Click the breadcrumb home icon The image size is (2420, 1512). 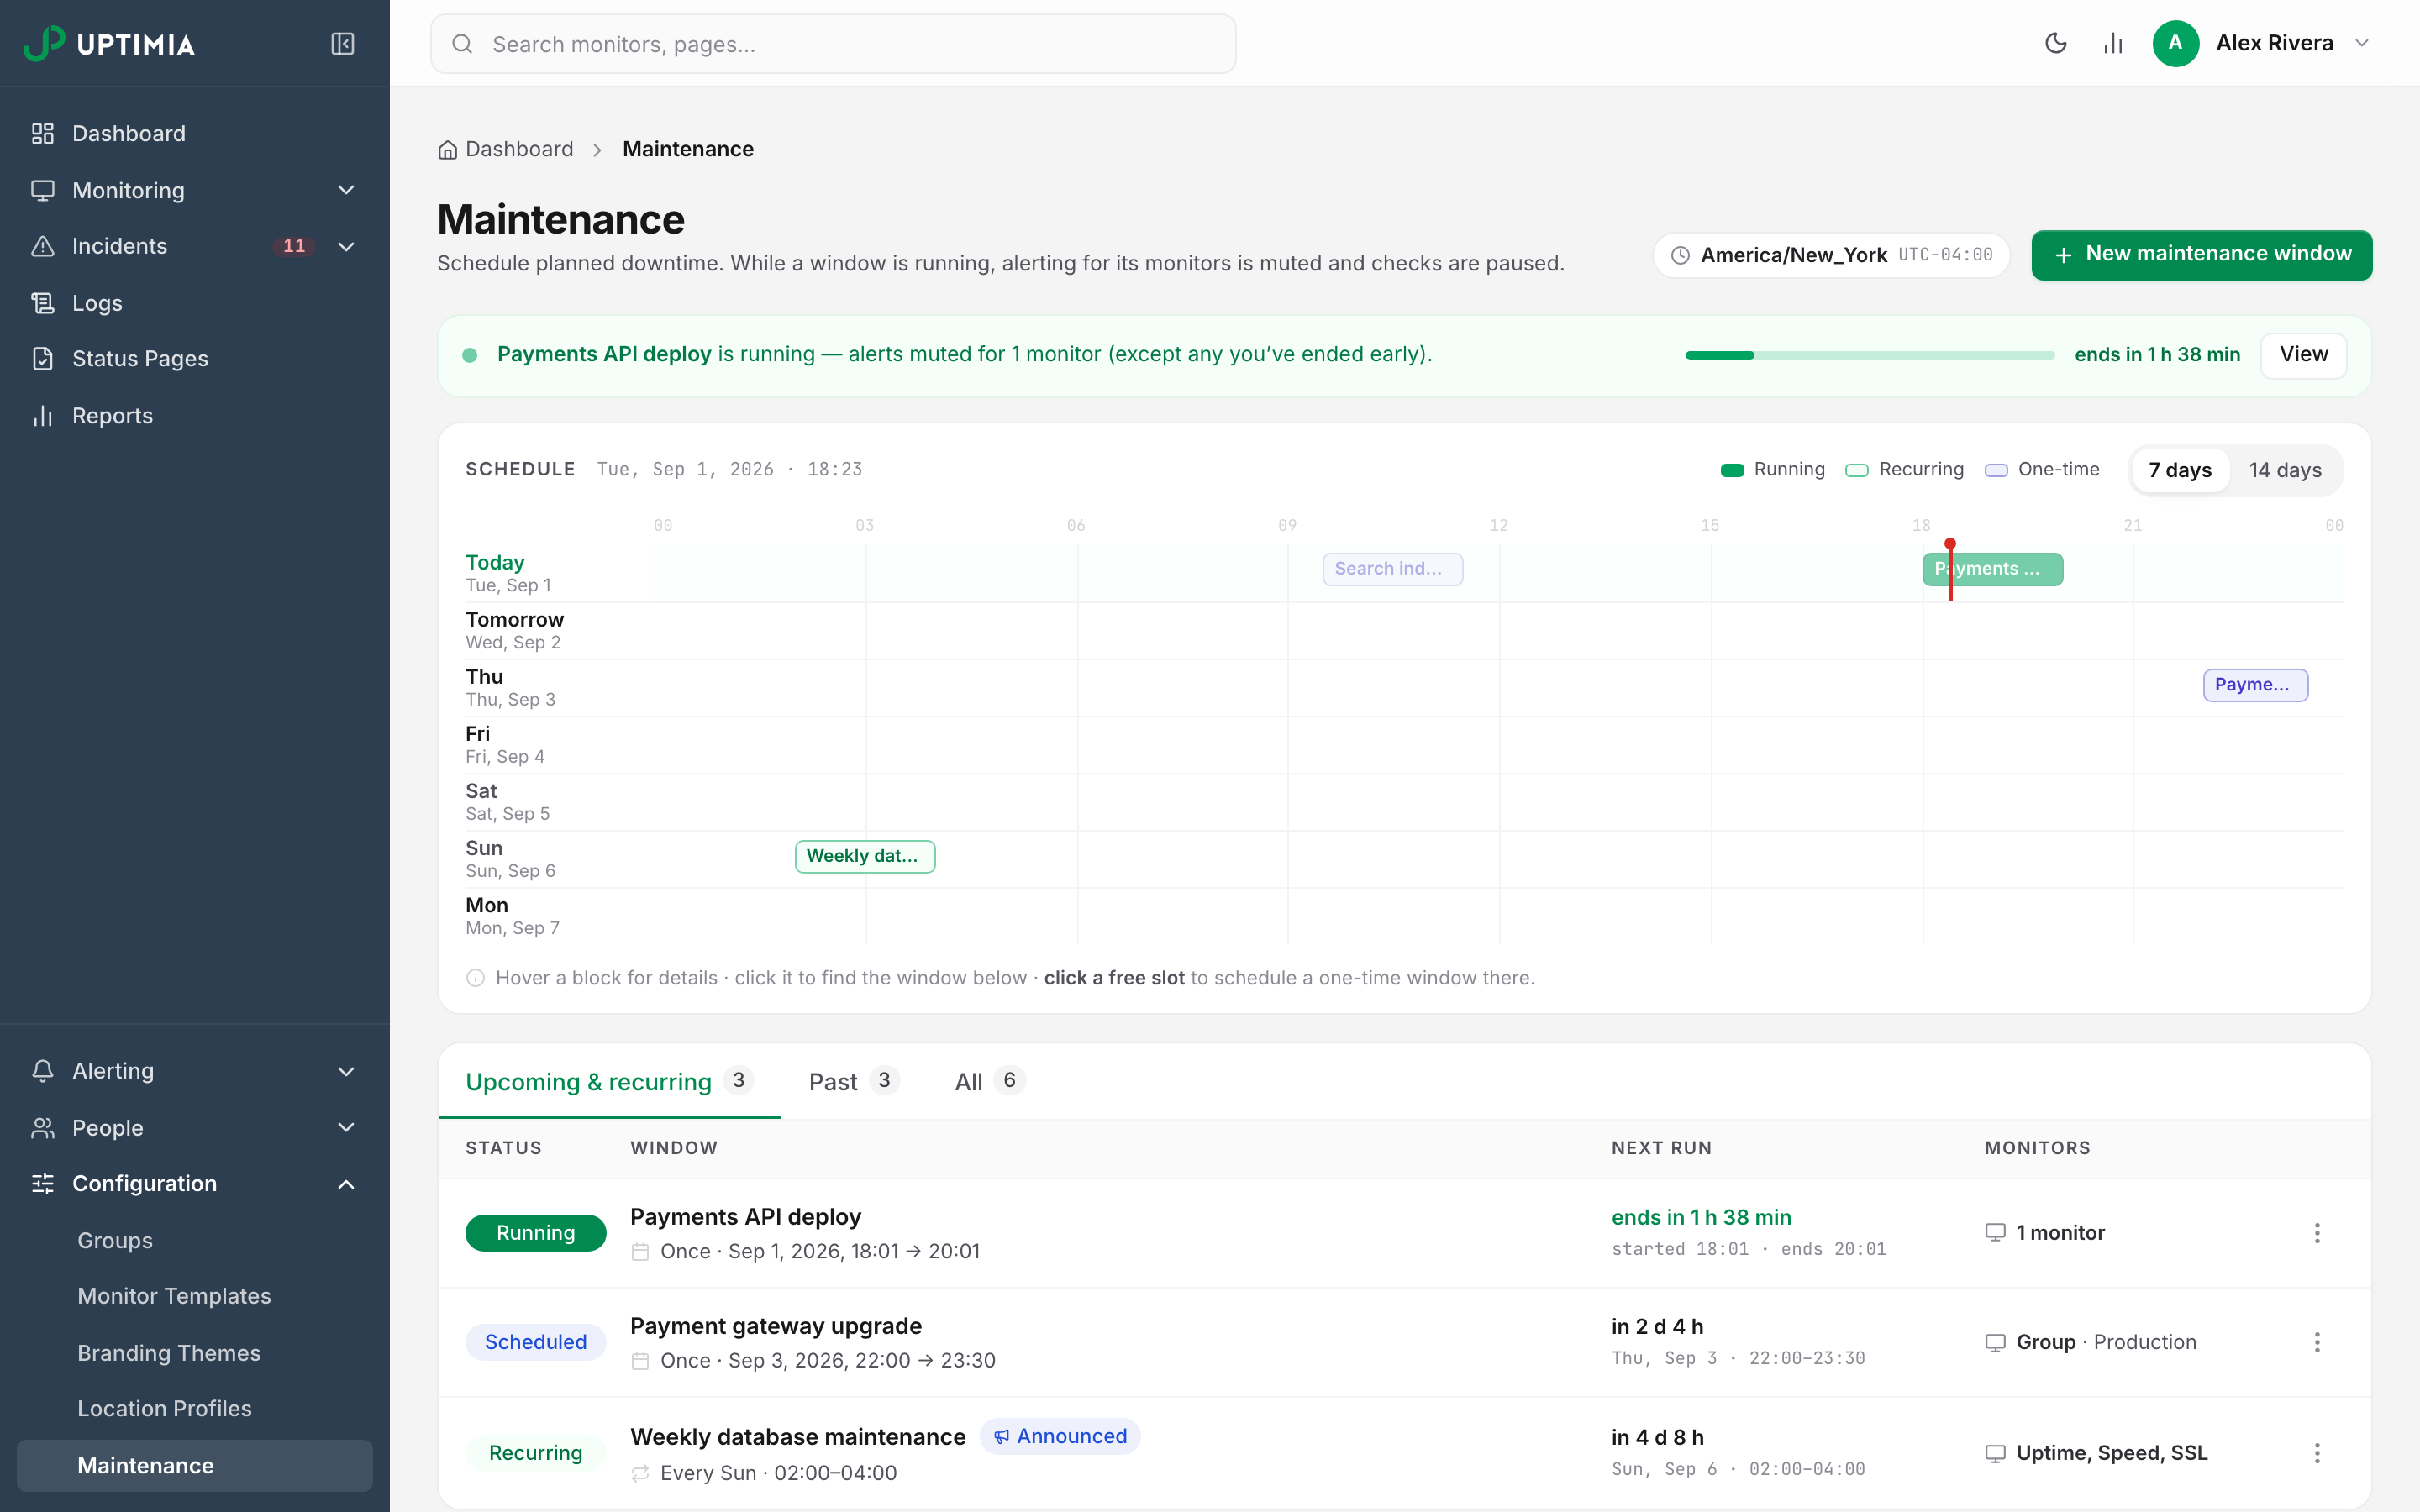447,150
